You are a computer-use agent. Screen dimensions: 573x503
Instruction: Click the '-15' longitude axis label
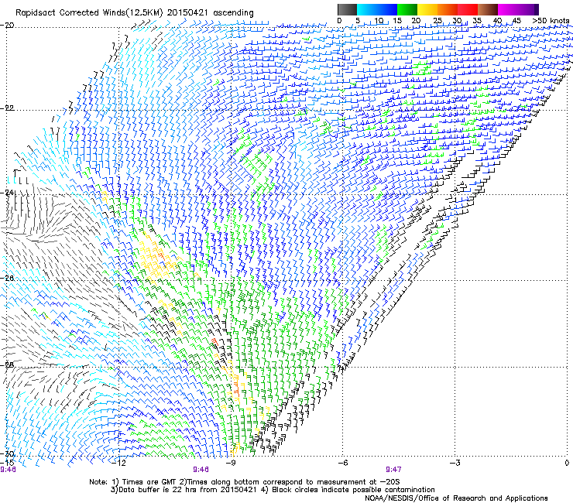[x=7, y=463]
